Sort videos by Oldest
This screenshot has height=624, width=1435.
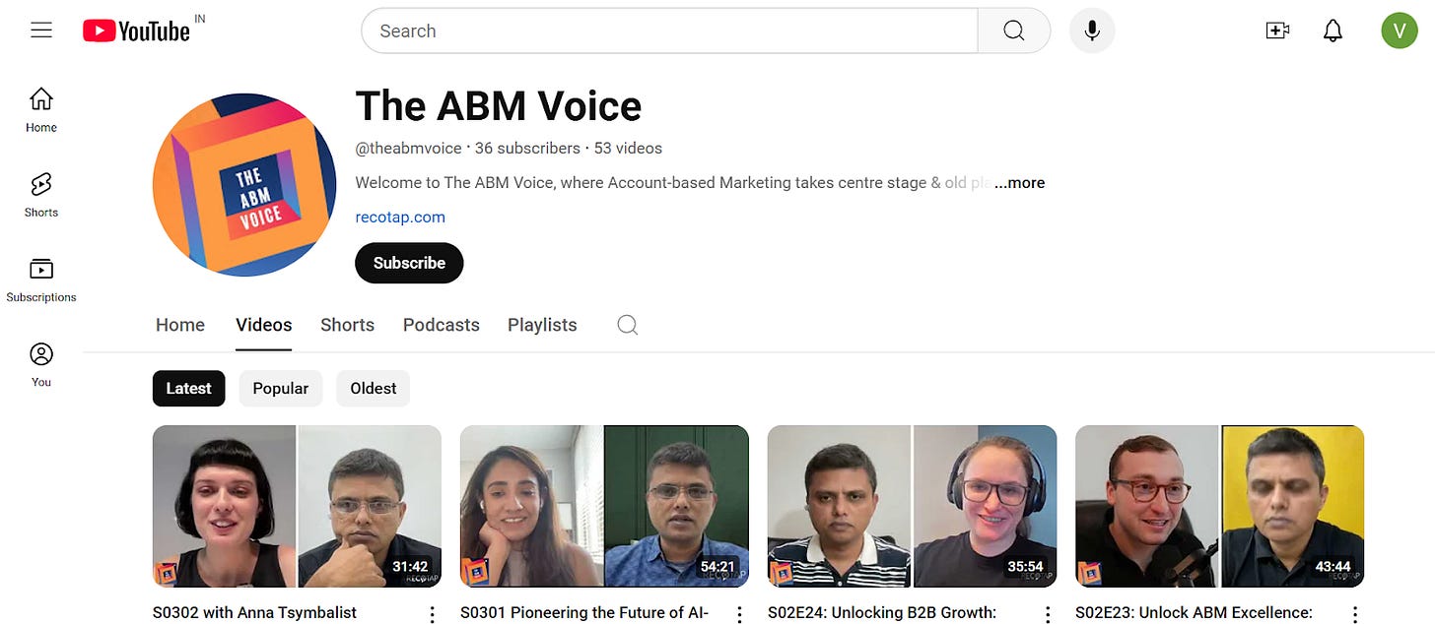tap(374, 388)
